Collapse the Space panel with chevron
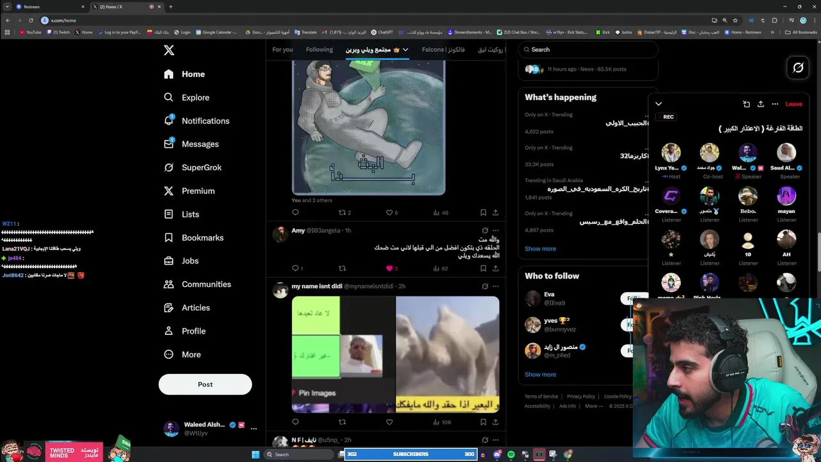821x462 pixels. [x=659, y=104]
